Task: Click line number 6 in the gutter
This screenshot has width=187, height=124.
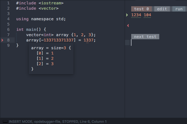Action: tap(8, 30)
